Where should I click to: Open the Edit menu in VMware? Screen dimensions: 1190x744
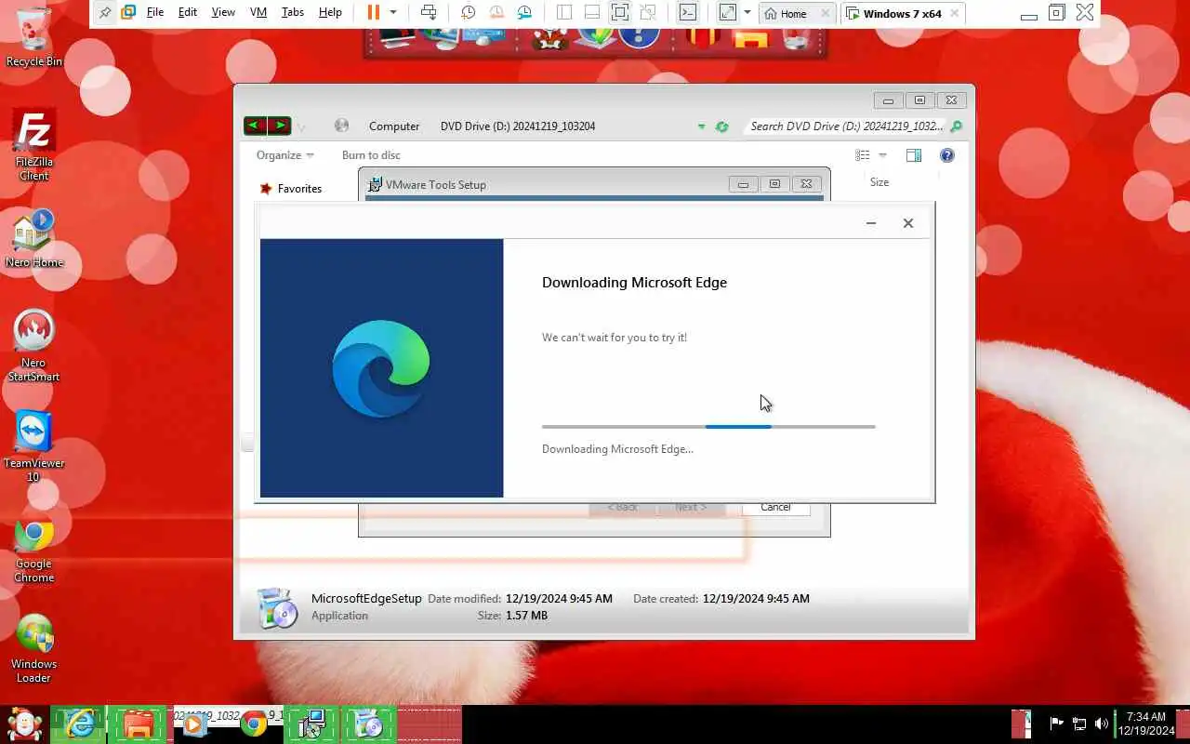[x=188, y=13]
